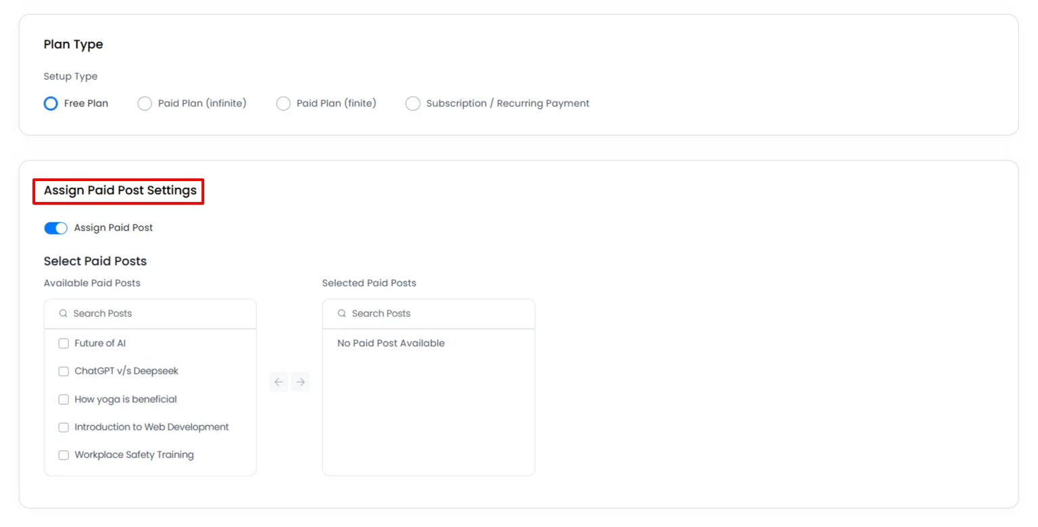
Task: Check the Workplace Safety Training post
Action: click(63, 455)
